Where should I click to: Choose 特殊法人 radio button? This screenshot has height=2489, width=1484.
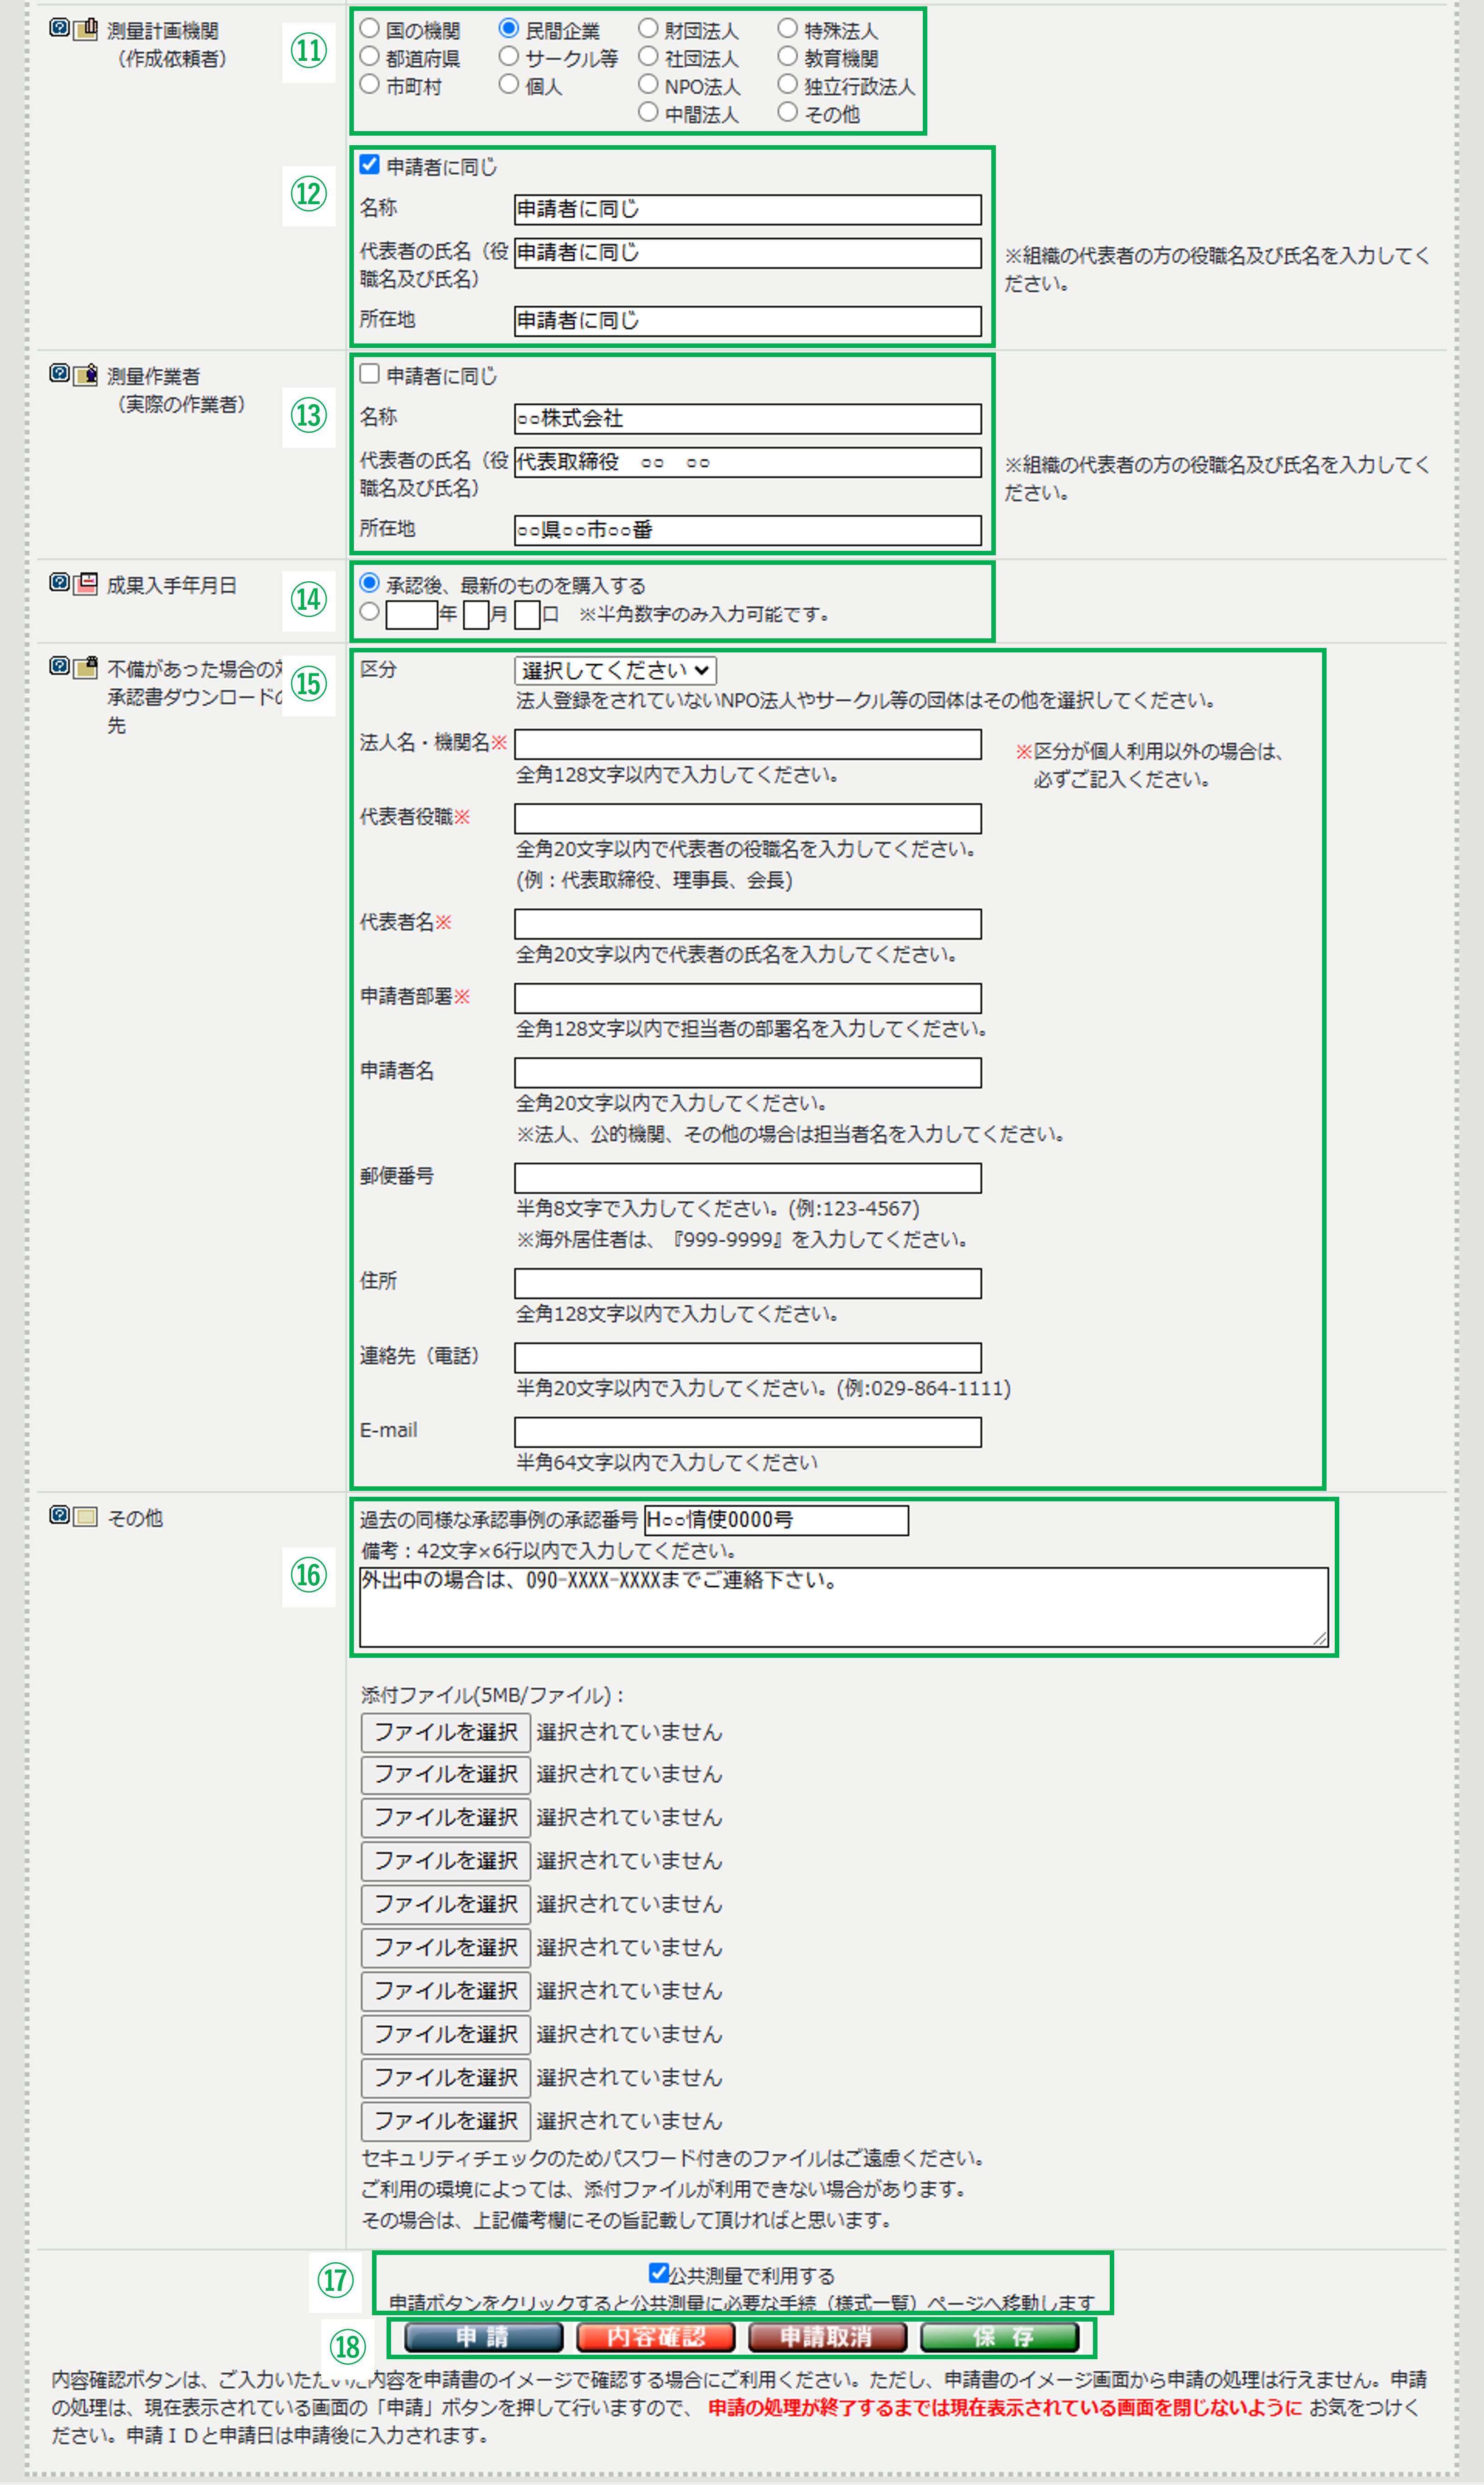tap(788, 28)
